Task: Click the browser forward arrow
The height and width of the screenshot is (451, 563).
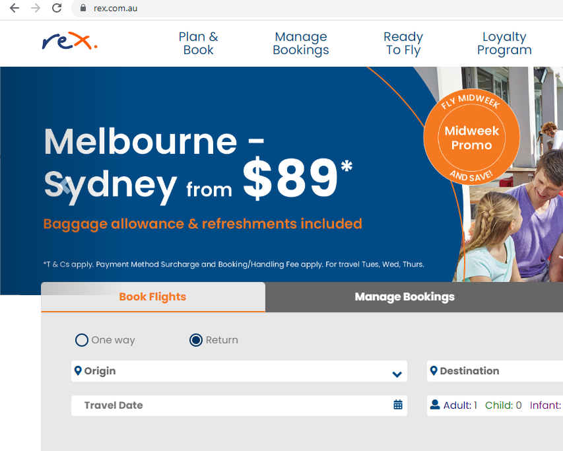Action: pyautogui.click(x=36, y=8)
